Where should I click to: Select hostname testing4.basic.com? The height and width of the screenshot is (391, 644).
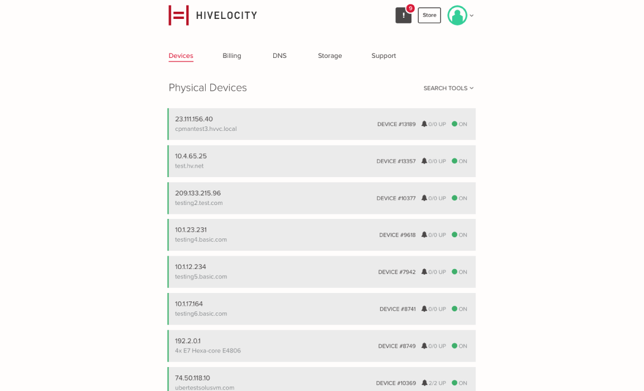(x=201, y=240)
